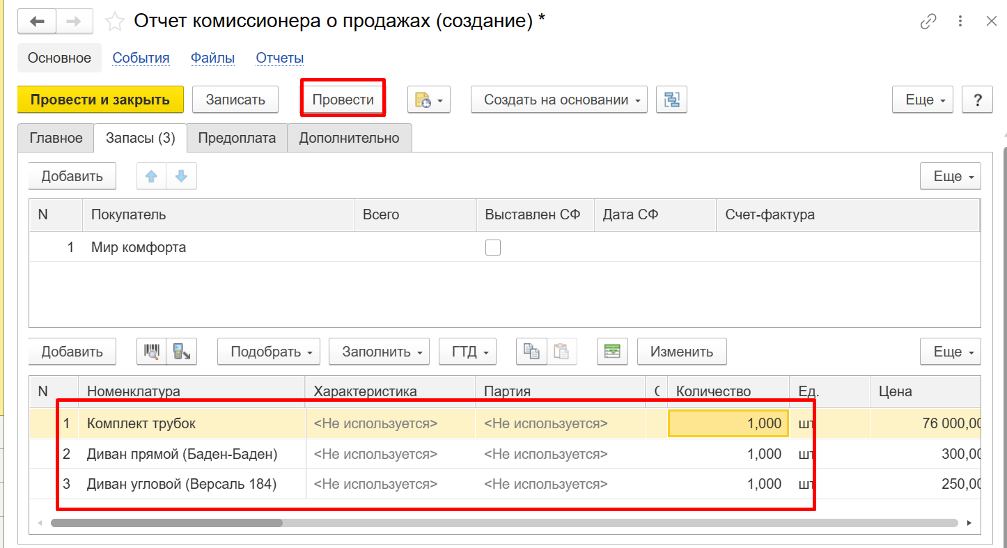The image size is (1007, 548).
Task: Switch to the Предоплата tab
Action: tap(237, 138)
